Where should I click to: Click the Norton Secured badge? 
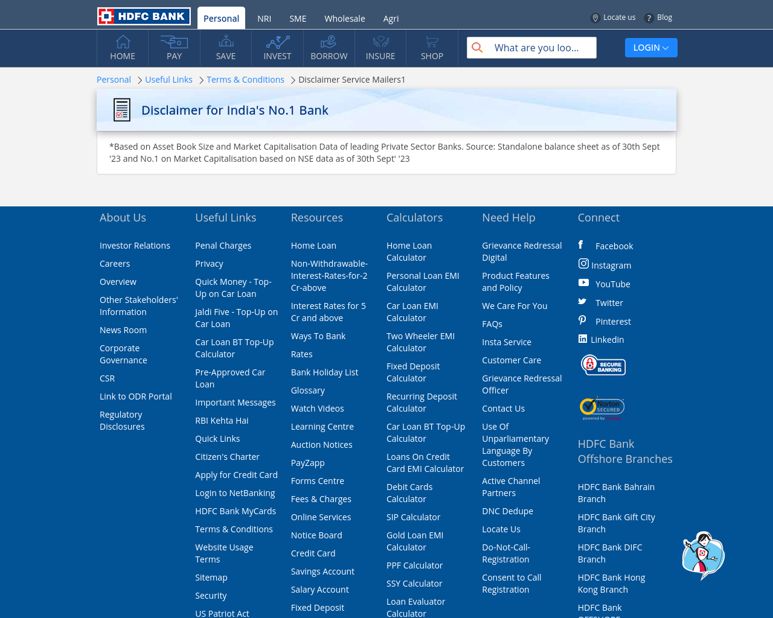601,408
